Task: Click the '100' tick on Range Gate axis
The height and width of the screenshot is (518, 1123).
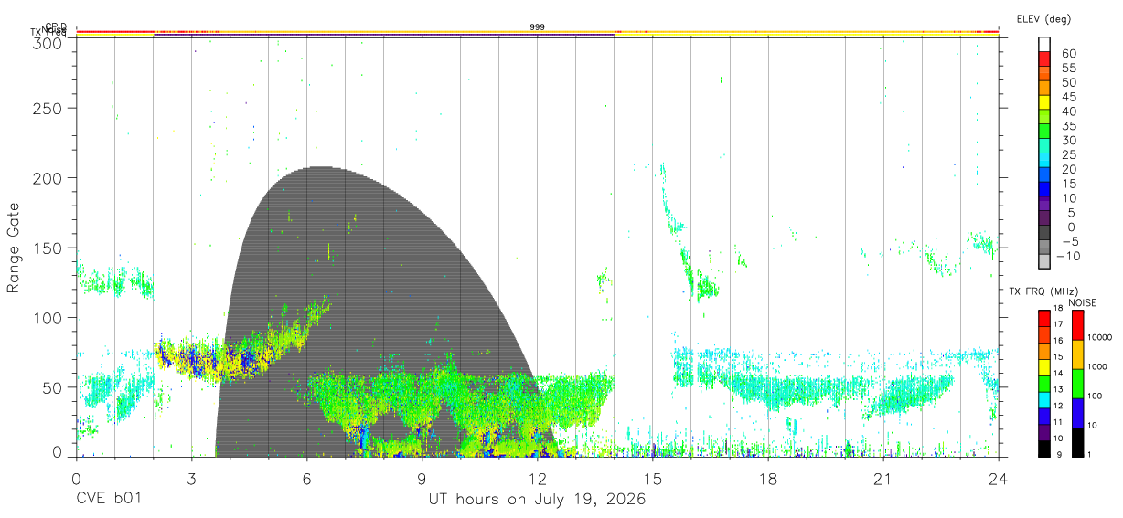Action: pyautogui.click(x=48, y=317)
